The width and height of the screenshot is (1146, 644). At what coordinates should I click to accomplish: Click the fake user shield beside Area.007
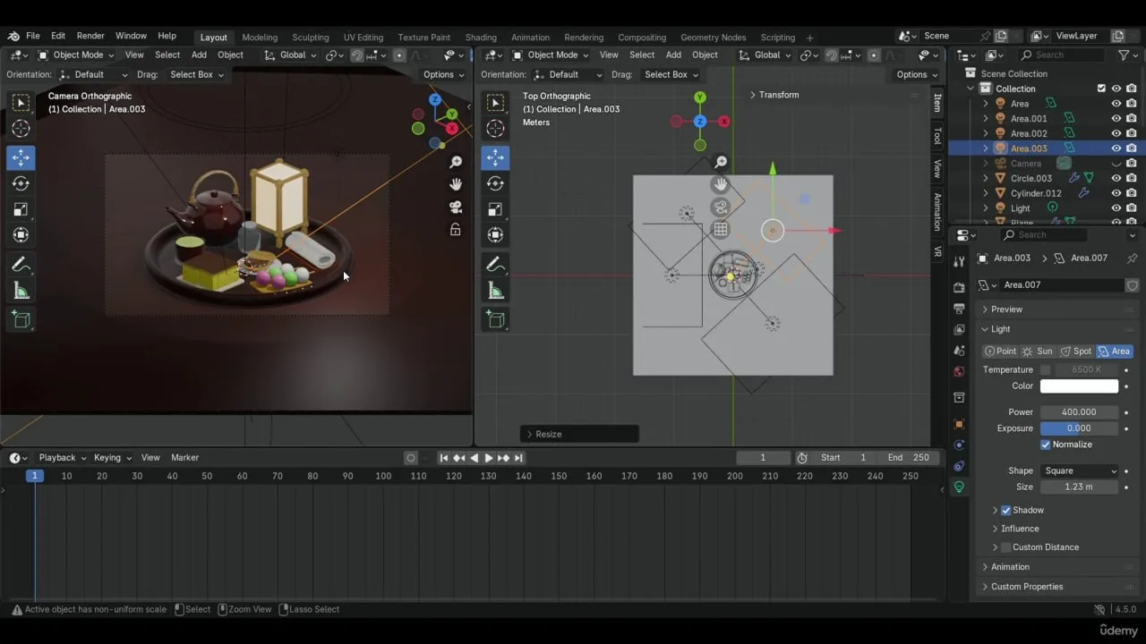[1133, 285]
